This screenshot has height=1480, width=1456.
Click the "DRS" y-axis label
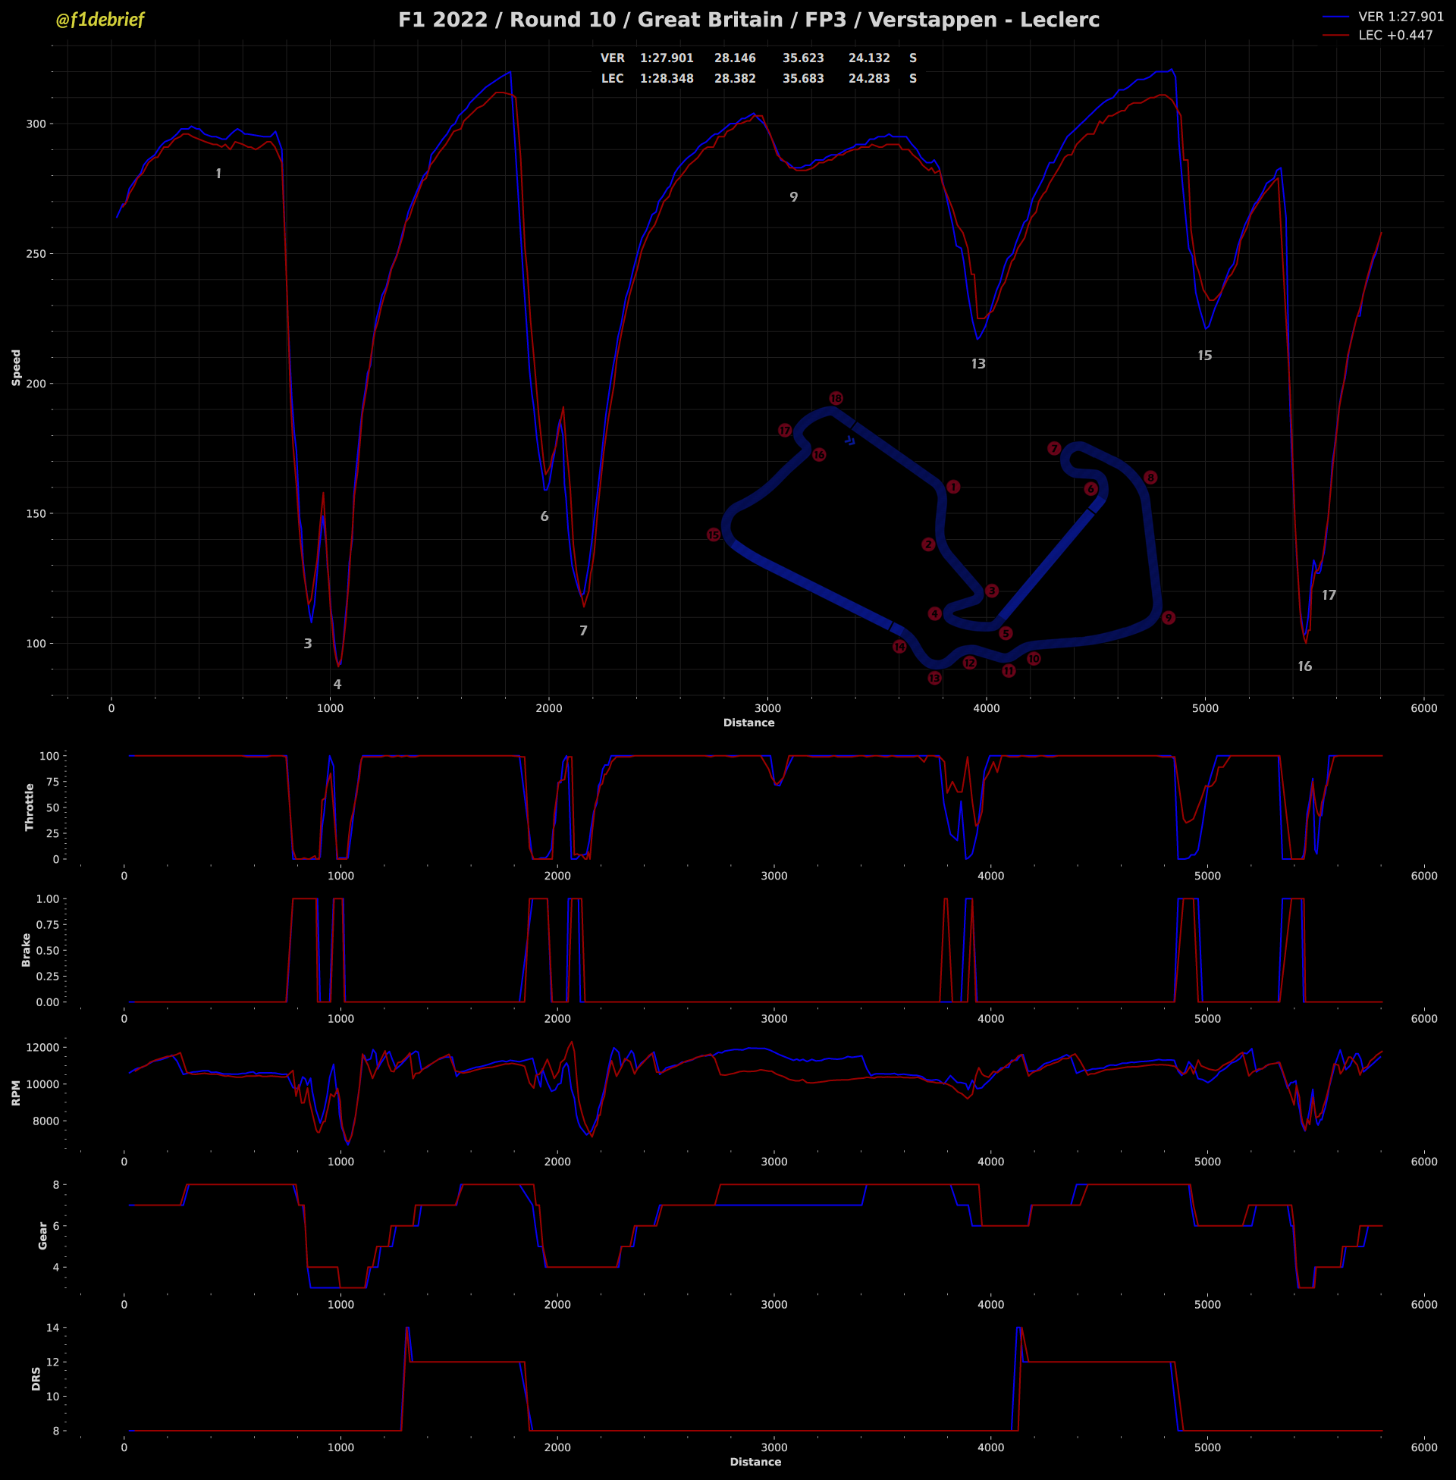click(x=36, y=1379)
